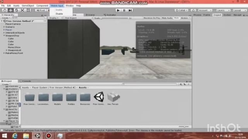Open the Layers dropdown

[223, 10]
